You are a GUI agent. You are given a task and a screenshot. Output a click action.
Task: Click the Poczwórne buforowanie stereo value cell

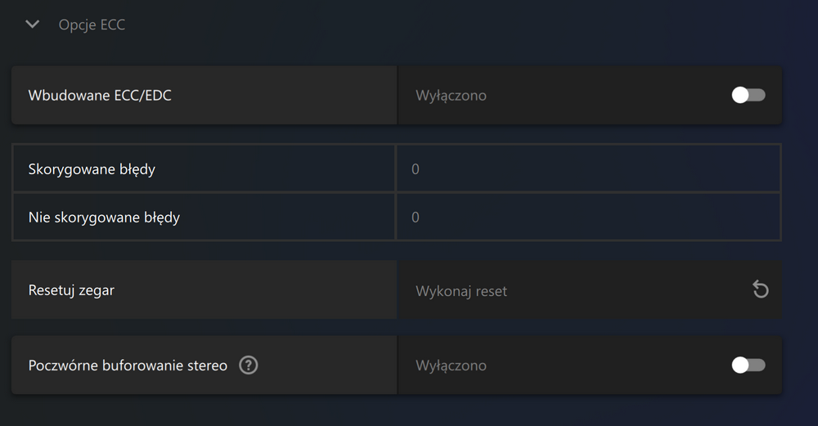tap(590, 365)
